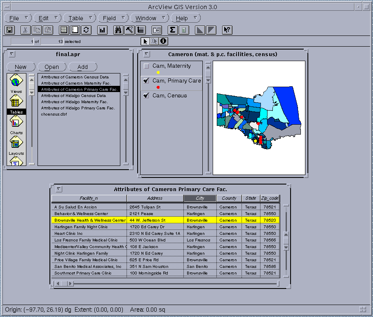Enable the Cam, Maternity theme checkbox
The image size is (373, 317).
(147, 66)
